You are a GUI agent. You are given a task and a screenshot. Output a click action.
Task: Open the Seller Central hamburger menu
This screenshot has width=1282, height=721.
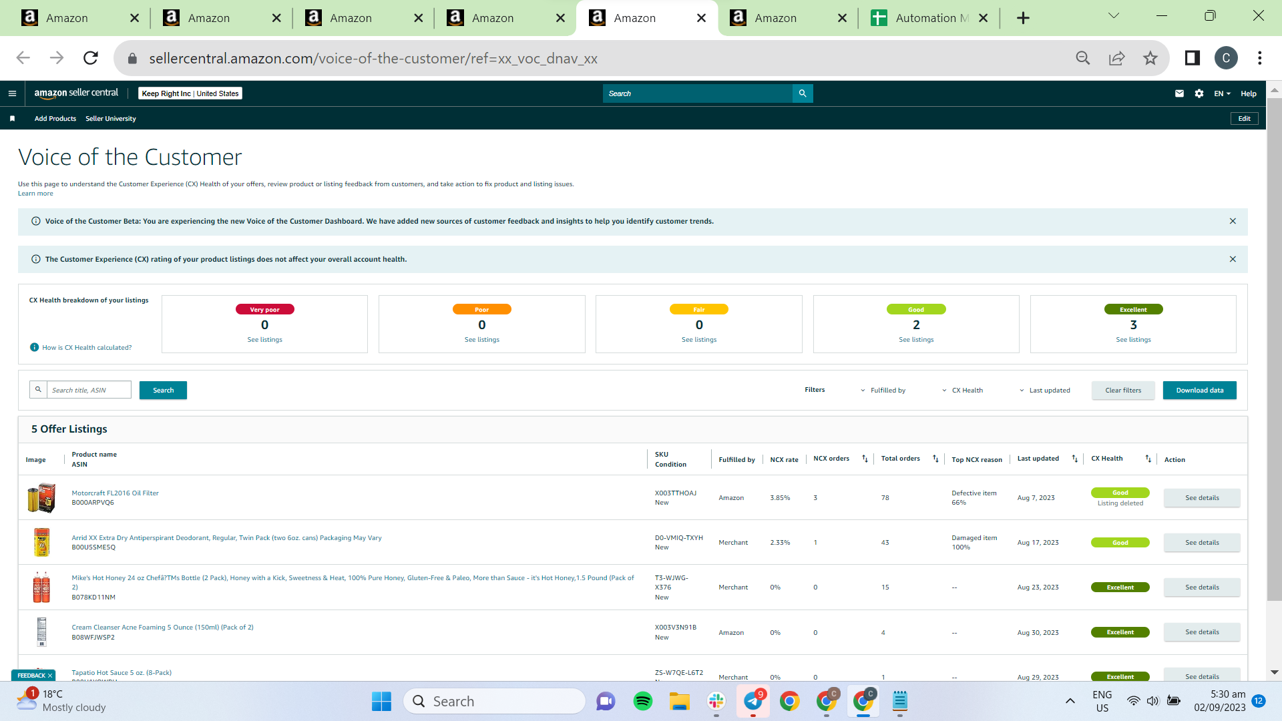point(12,93)
